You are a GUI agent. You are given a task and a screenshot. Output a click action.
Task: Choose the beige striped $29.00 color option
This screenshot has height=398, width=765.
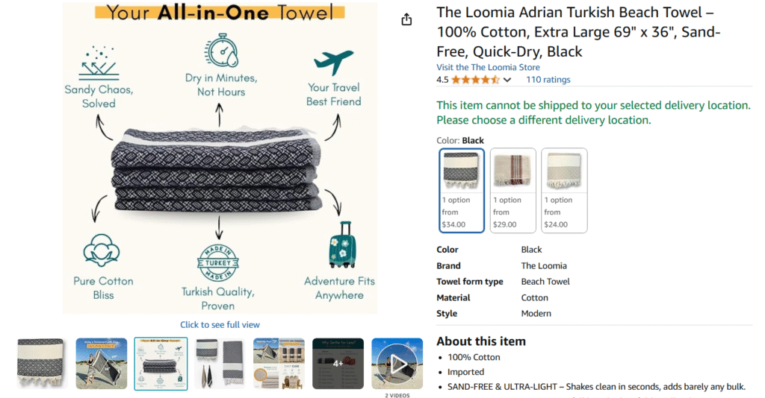point(512,190)
